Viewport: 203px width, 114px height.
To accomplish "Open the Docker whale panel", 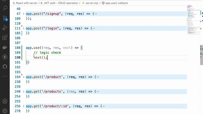I will [x=5, y=47].
